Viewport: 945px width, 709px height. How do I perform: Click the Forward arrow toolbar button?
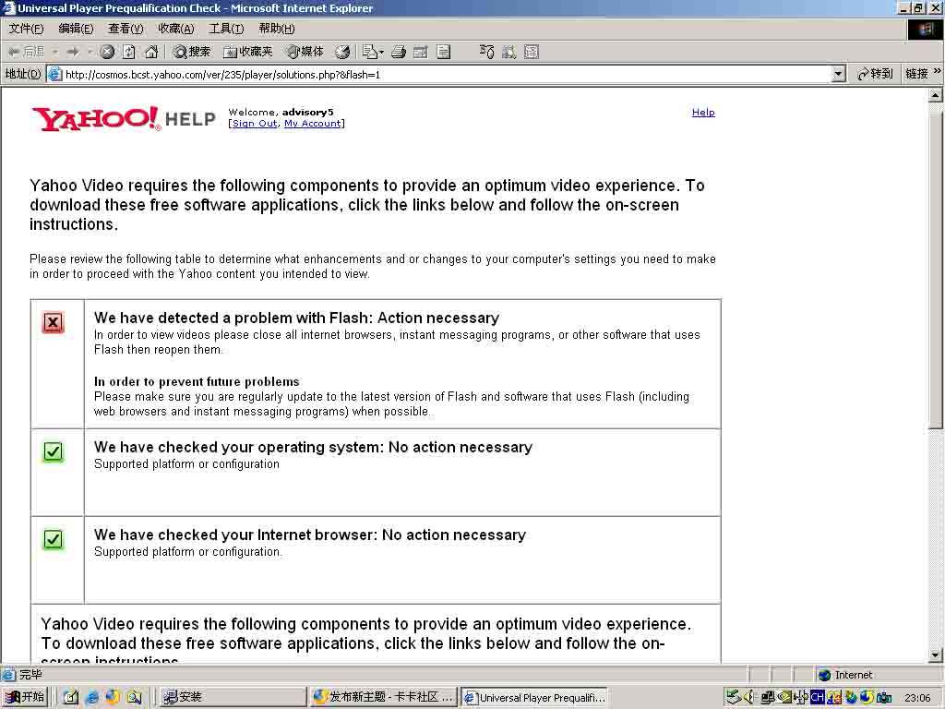coord(73,52)
